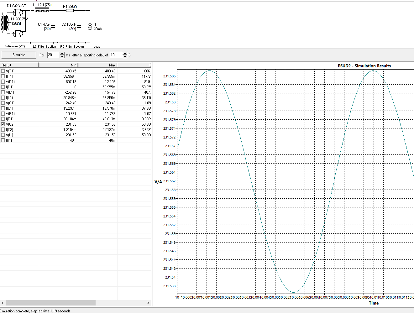Enable the V(T1) trace checkbox
Viewport: 414px width, 313px height.
point(3,71)
